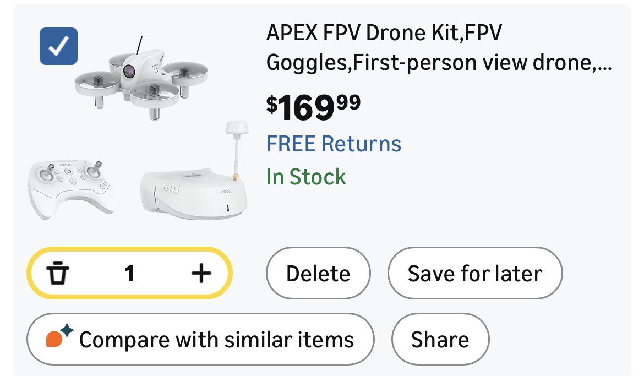644x376 pixels.
Task: Click the In Stock status text
Action: pyautogui.click(x=306, y=177)
